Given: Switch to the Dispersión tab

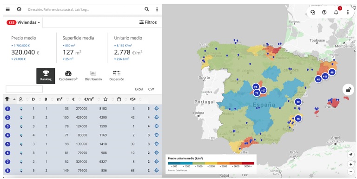Looking at the screenshot, I should [x=117, y=76].
